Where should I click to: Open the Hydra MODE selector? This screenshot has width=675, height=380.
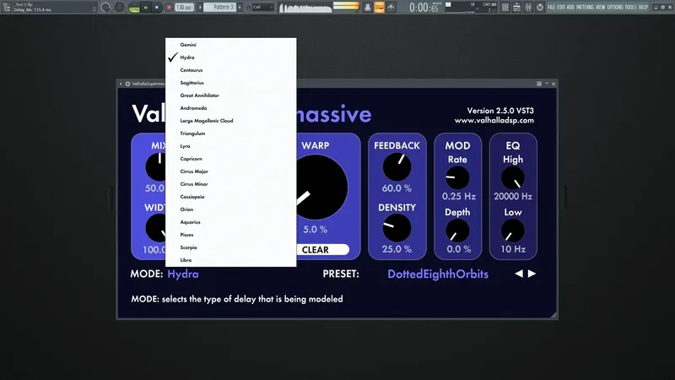point(183,274)
